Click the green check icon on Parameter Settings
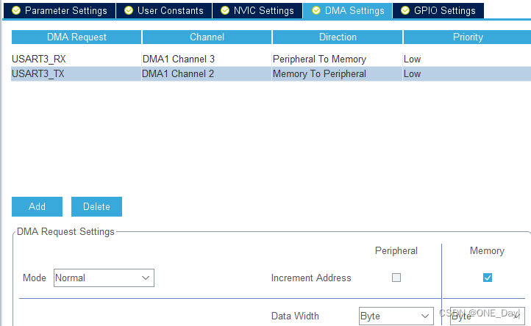This screenshot has height=326, width=531. coord(16,10)
